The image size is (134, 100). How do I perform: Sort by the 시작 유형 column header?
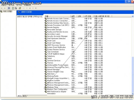pyautogui.click(x=88, y=16)
